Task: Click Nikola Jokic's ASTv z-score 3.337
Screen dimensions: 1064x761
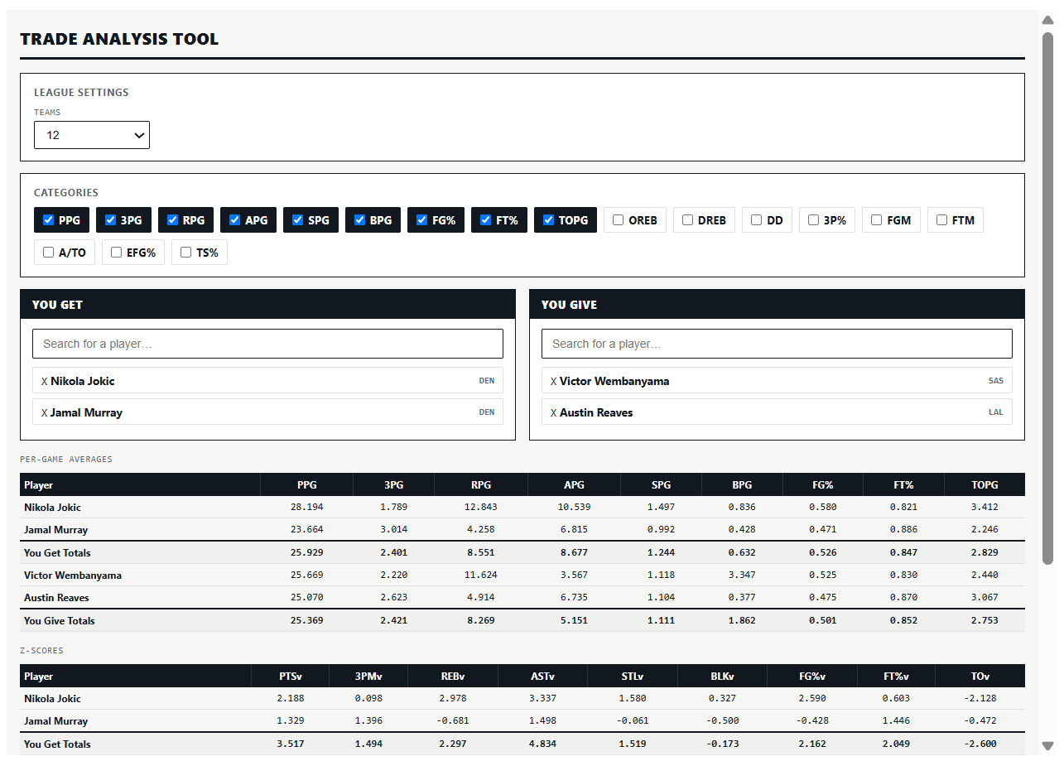Action: pyautogui.click(x=542, y=699)
